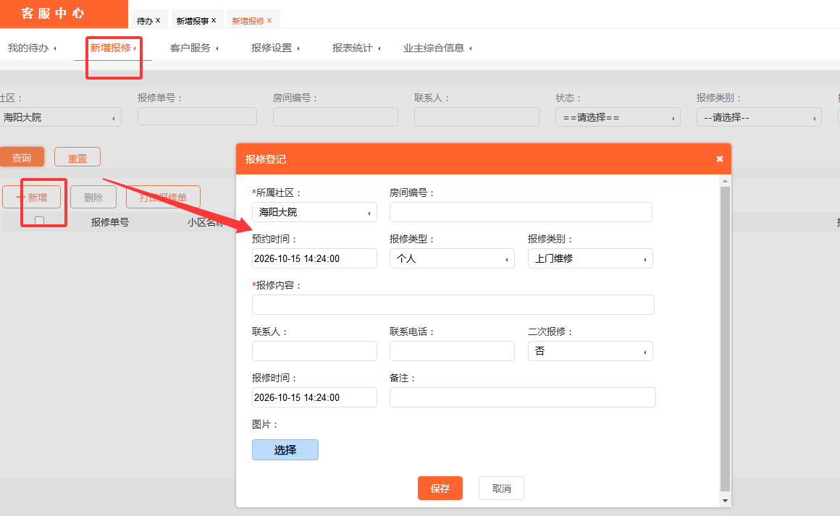Focus the 报修单号 search filter field
840x516 pixels.
click(x=197, y=117)
